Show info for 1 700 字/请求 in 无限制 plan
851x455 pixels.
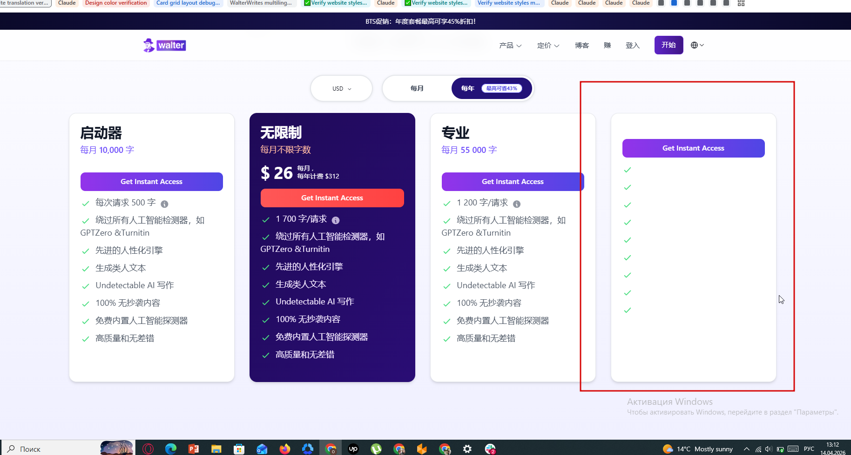click(336, 220)
